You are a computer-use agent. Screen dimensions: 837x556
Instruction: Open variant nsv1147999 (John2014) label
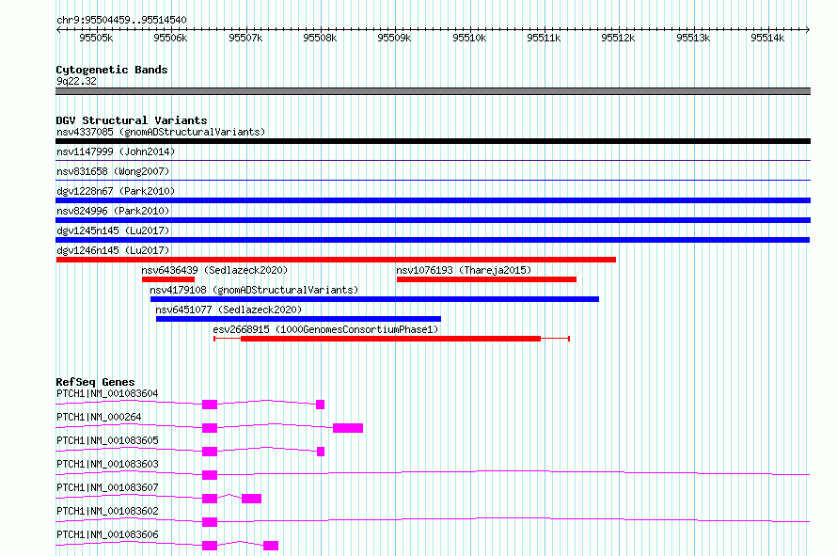click(x=116, y=151)
